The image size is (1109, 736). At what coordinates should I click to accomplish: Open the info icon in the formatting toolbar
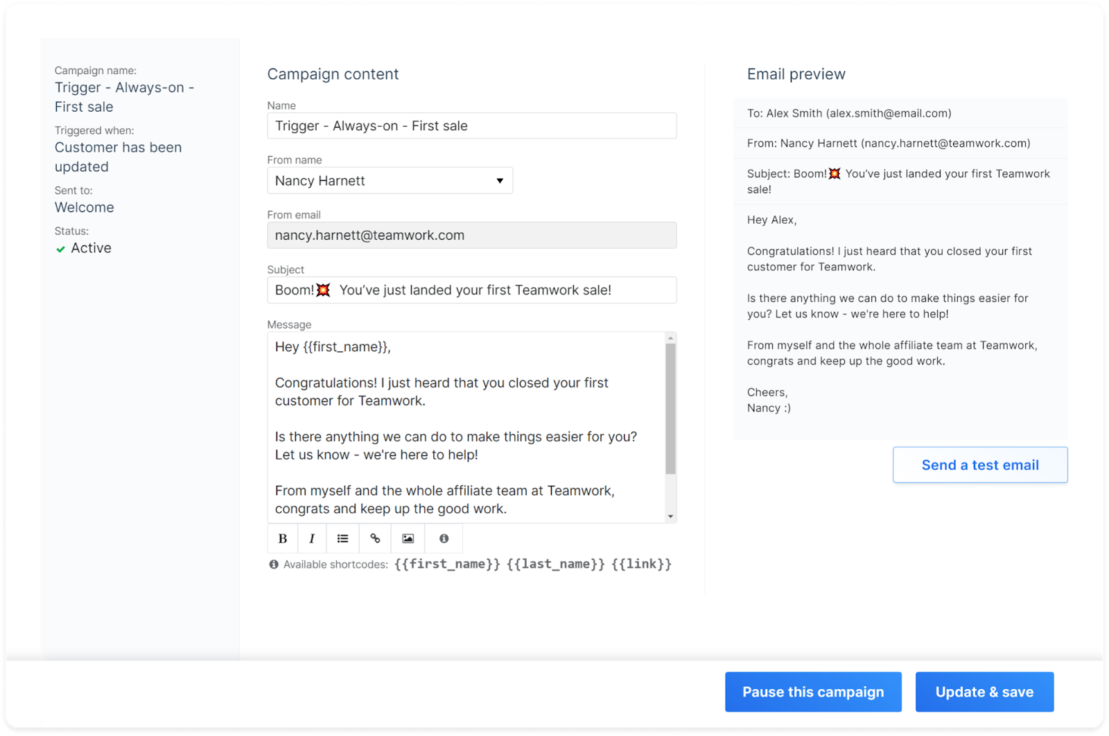(443, 538)
